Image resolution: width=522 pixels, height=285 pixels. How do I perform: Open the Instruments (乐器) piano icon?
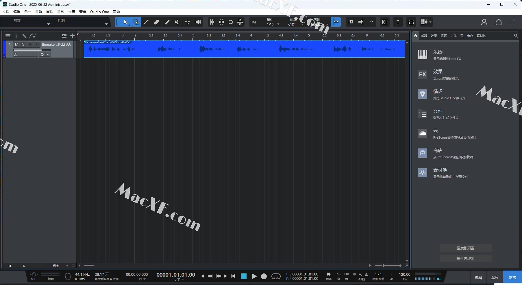click(423, 55)
